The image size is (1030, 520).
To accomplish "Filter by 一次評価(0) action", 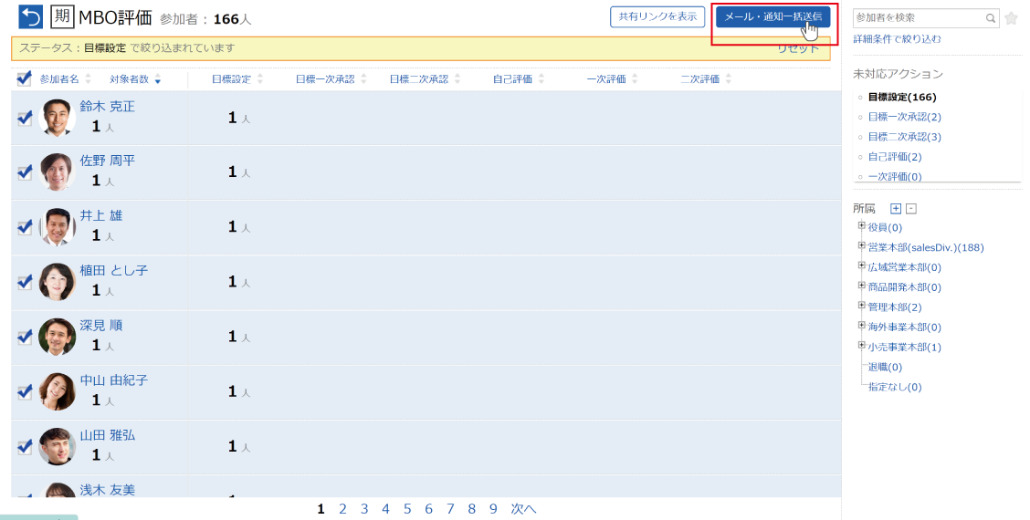I will click(x=895, y=176).
